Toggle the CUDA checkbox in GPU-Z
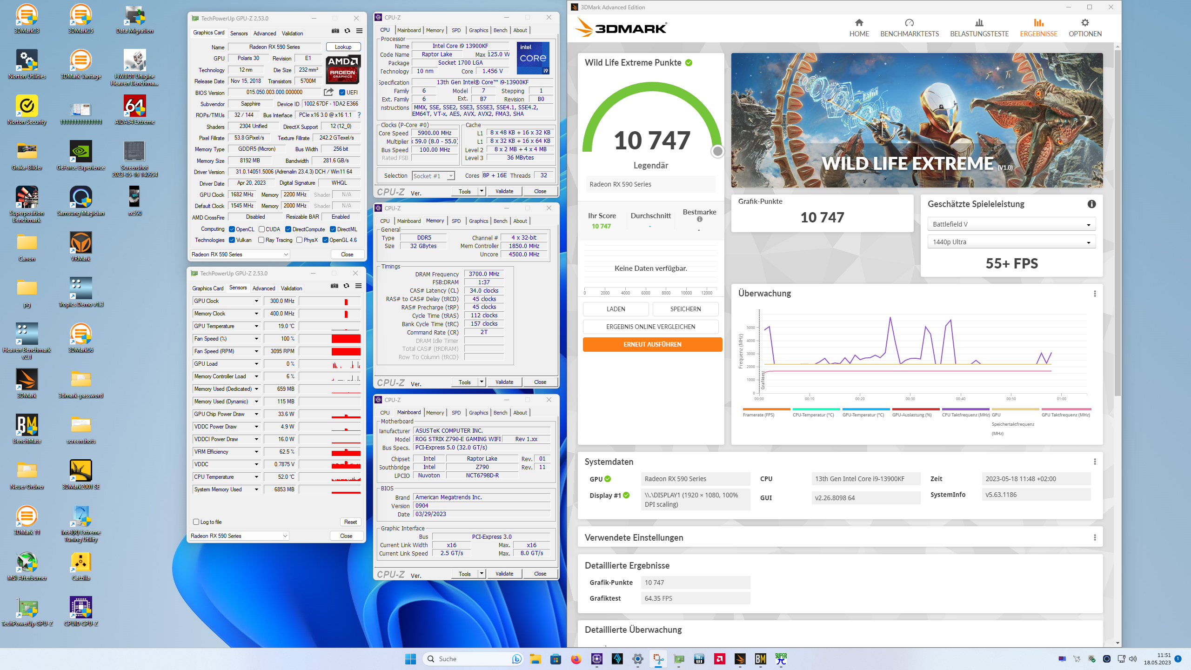Viewport: 1191px width, 670px height. (262, 229)
